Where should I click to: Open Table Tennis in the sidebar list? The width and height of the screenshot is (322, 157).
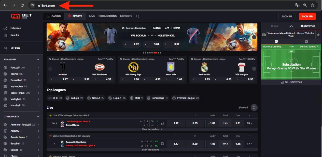click(21, 93)
